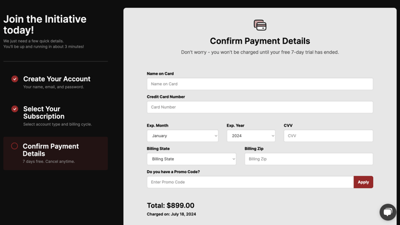Click the empty circle beside Confirm Payment Details
The image size is (400, 225).
14,146
